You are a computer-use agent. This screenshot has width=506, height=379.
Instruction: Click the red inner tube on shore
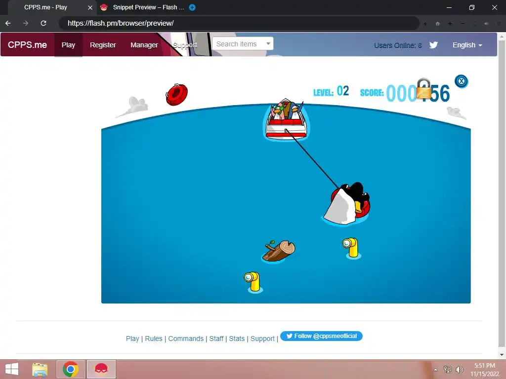pos(176,94)
